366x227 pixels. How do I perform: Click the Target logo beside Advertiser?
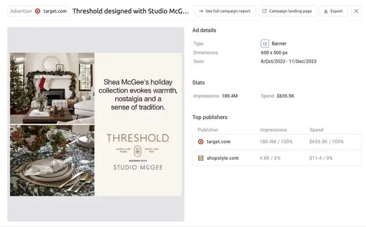(38, 11)
